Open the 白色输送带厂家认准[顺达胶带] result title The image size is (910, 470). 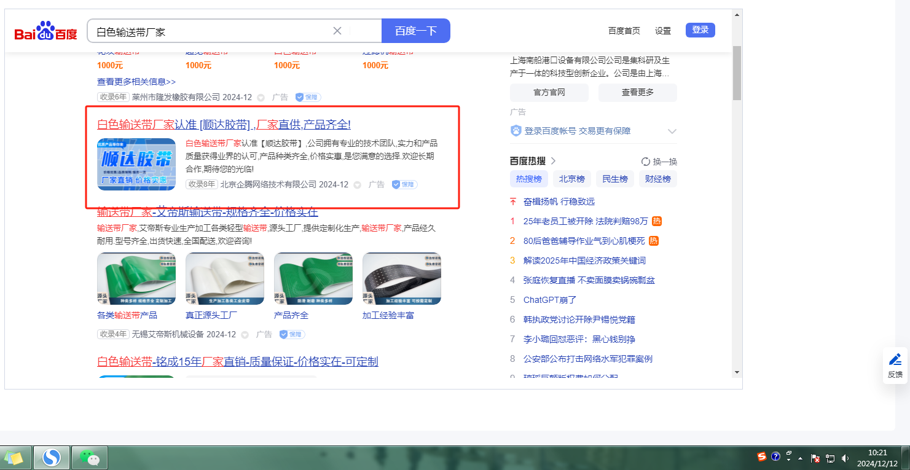(224, 125)
